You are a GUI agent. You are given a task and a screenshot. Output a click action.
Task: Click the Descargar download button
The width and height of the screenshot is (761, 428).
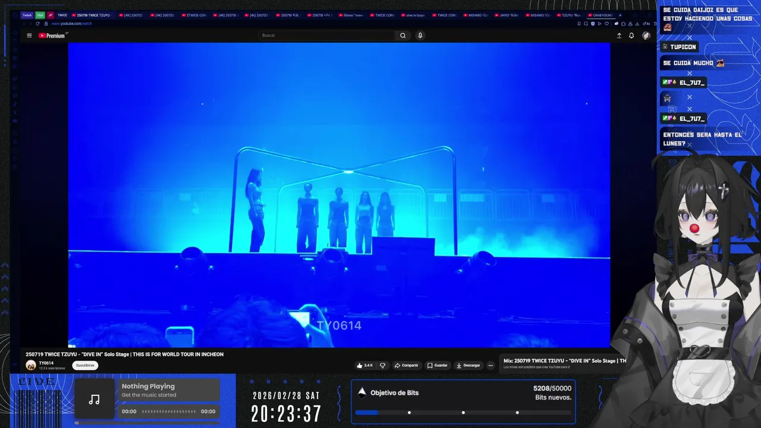coord(468,366)
